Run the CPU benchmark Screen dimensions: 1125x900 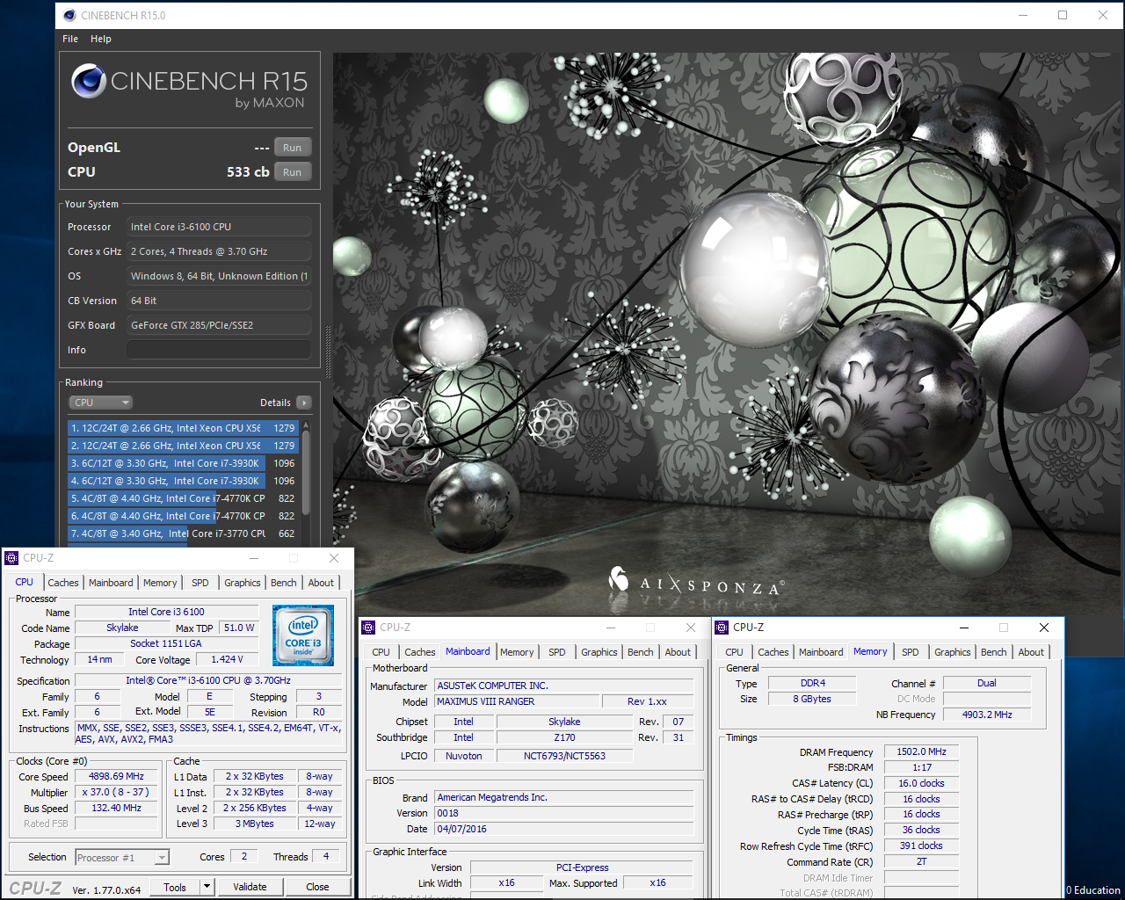(x=293, y=172)
